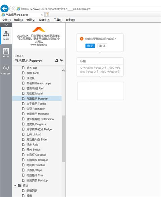Image resolution: width=161 pixels, height=197 pixels.
Task: Click the browser address bar URL
Action: 56,9
